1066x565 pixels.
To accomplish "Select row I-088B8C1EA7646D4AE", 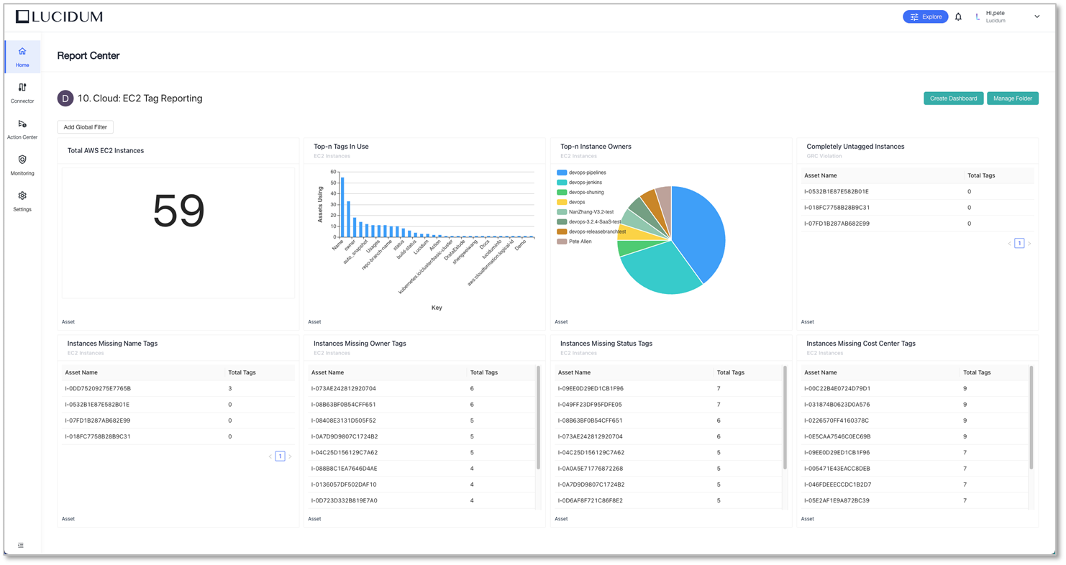I will click(422, 469).
